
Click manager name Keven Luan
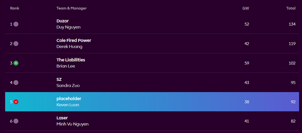pyautogui.click(x=68, y=105)
